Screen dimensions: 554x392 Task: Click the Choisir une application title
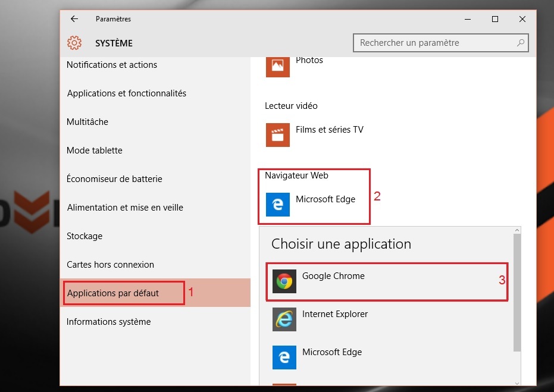click(341, 244)
